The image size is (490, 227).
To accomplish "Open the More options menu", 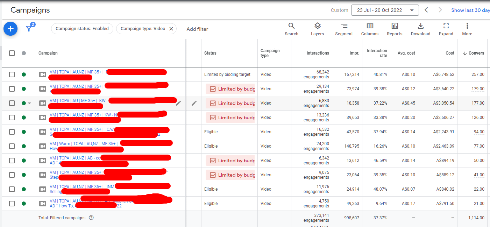I will (467, 29).
